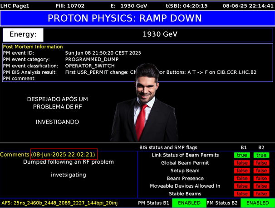Click the INVESTIGANDO text
The width and height of the screenshot is (275, 208).
(57, 122)
